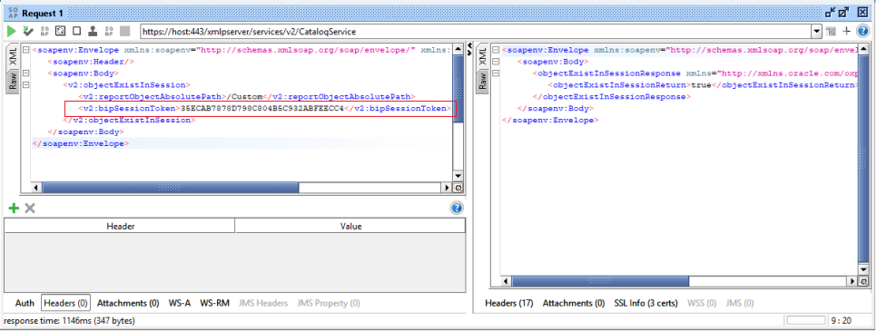Add a new header with green plus
This screenshot has width=877, height=331.
tap(14, 209)
